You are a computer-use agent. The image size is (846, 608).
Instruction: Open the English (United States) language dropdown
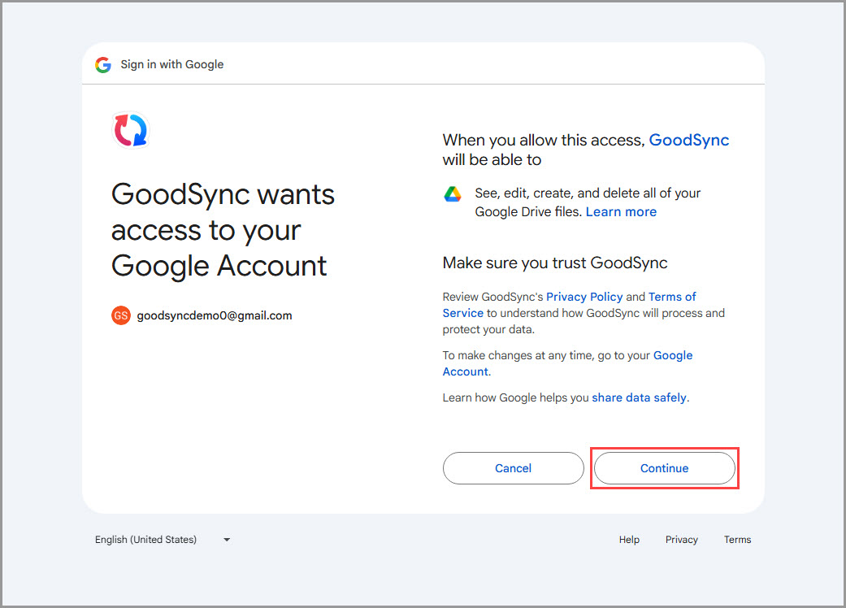coord(163,540)
